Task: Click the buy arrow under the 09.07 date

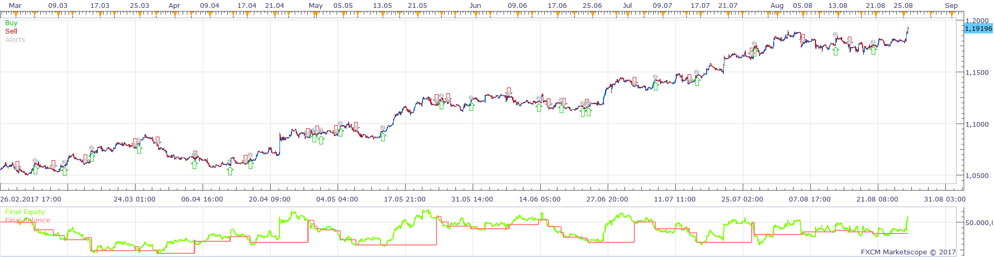Action: [655, 86]
